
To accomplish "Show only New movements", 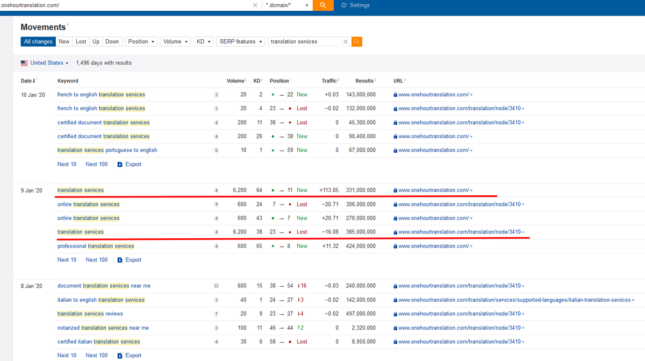I will click(x=64, y=41).
